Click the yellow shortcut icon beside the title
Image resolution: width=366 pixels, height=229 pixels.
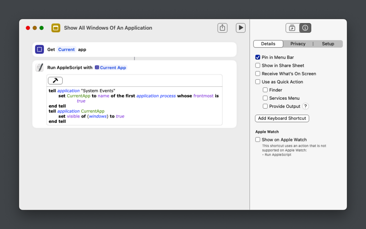(x=56, y=28)
